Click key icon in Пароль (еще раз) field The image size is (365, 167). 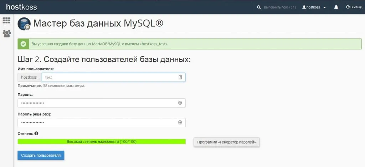[180, 122]
